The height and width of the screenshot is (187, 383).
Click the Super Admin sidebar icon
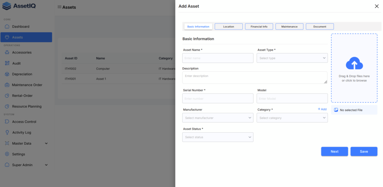pyautogui.click(x=7, y=165)
